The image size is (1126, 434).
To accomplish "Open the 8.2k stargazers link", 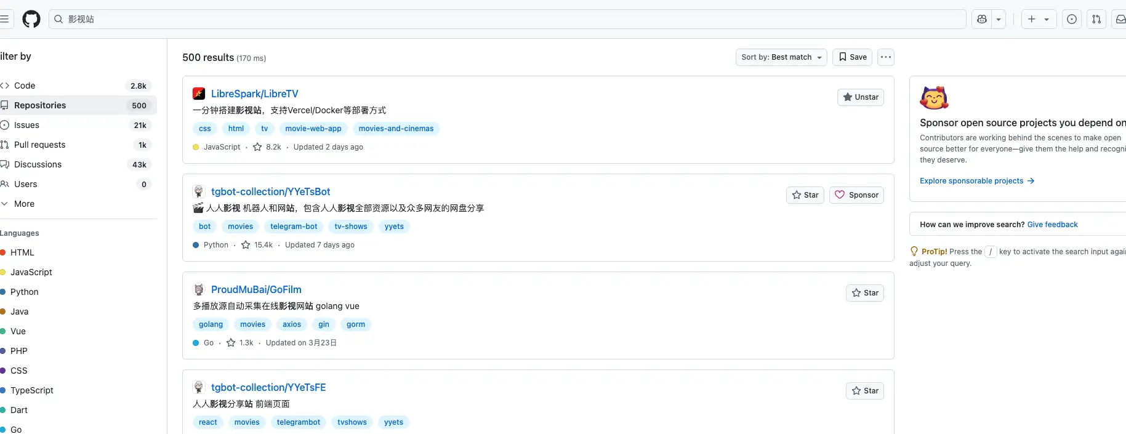I will click(267, 147).
